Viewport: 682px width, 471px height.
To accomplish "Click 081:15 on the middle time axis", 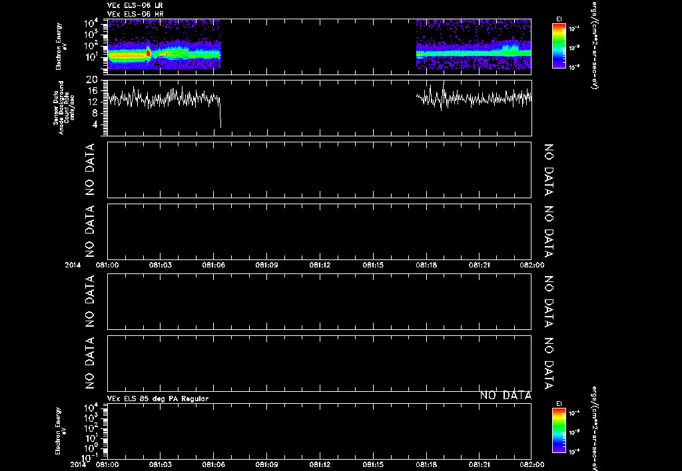I will coord(373,265).
